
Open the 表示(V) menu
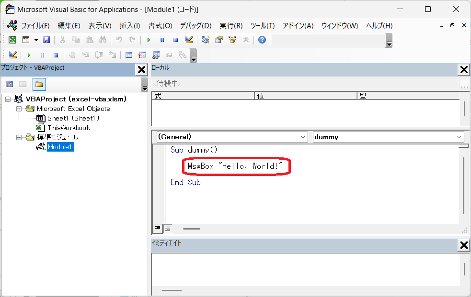pyautogui.click(x=100, y=26)
